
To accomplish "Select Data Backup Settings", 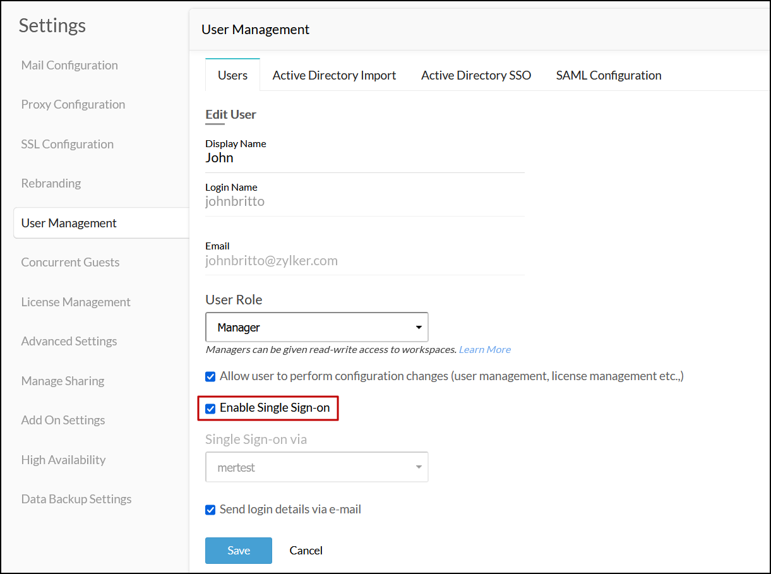I will click(76, 499).
